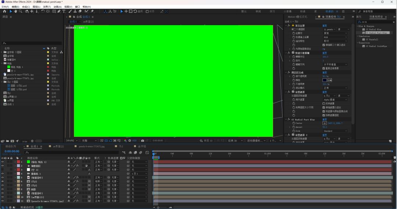Select the Horizontal Type tool
This screenshot has width=397, height=209.
point(64,11)
